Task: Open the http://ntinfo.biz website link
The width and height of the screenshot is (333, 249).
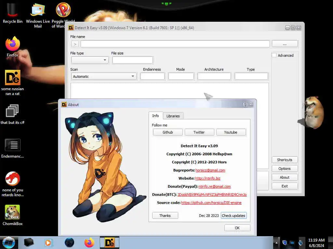Action: 208,178
